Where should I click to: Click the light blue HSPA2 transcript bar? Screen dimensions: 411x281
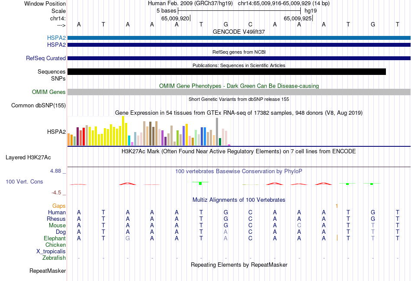click(239, 38)
